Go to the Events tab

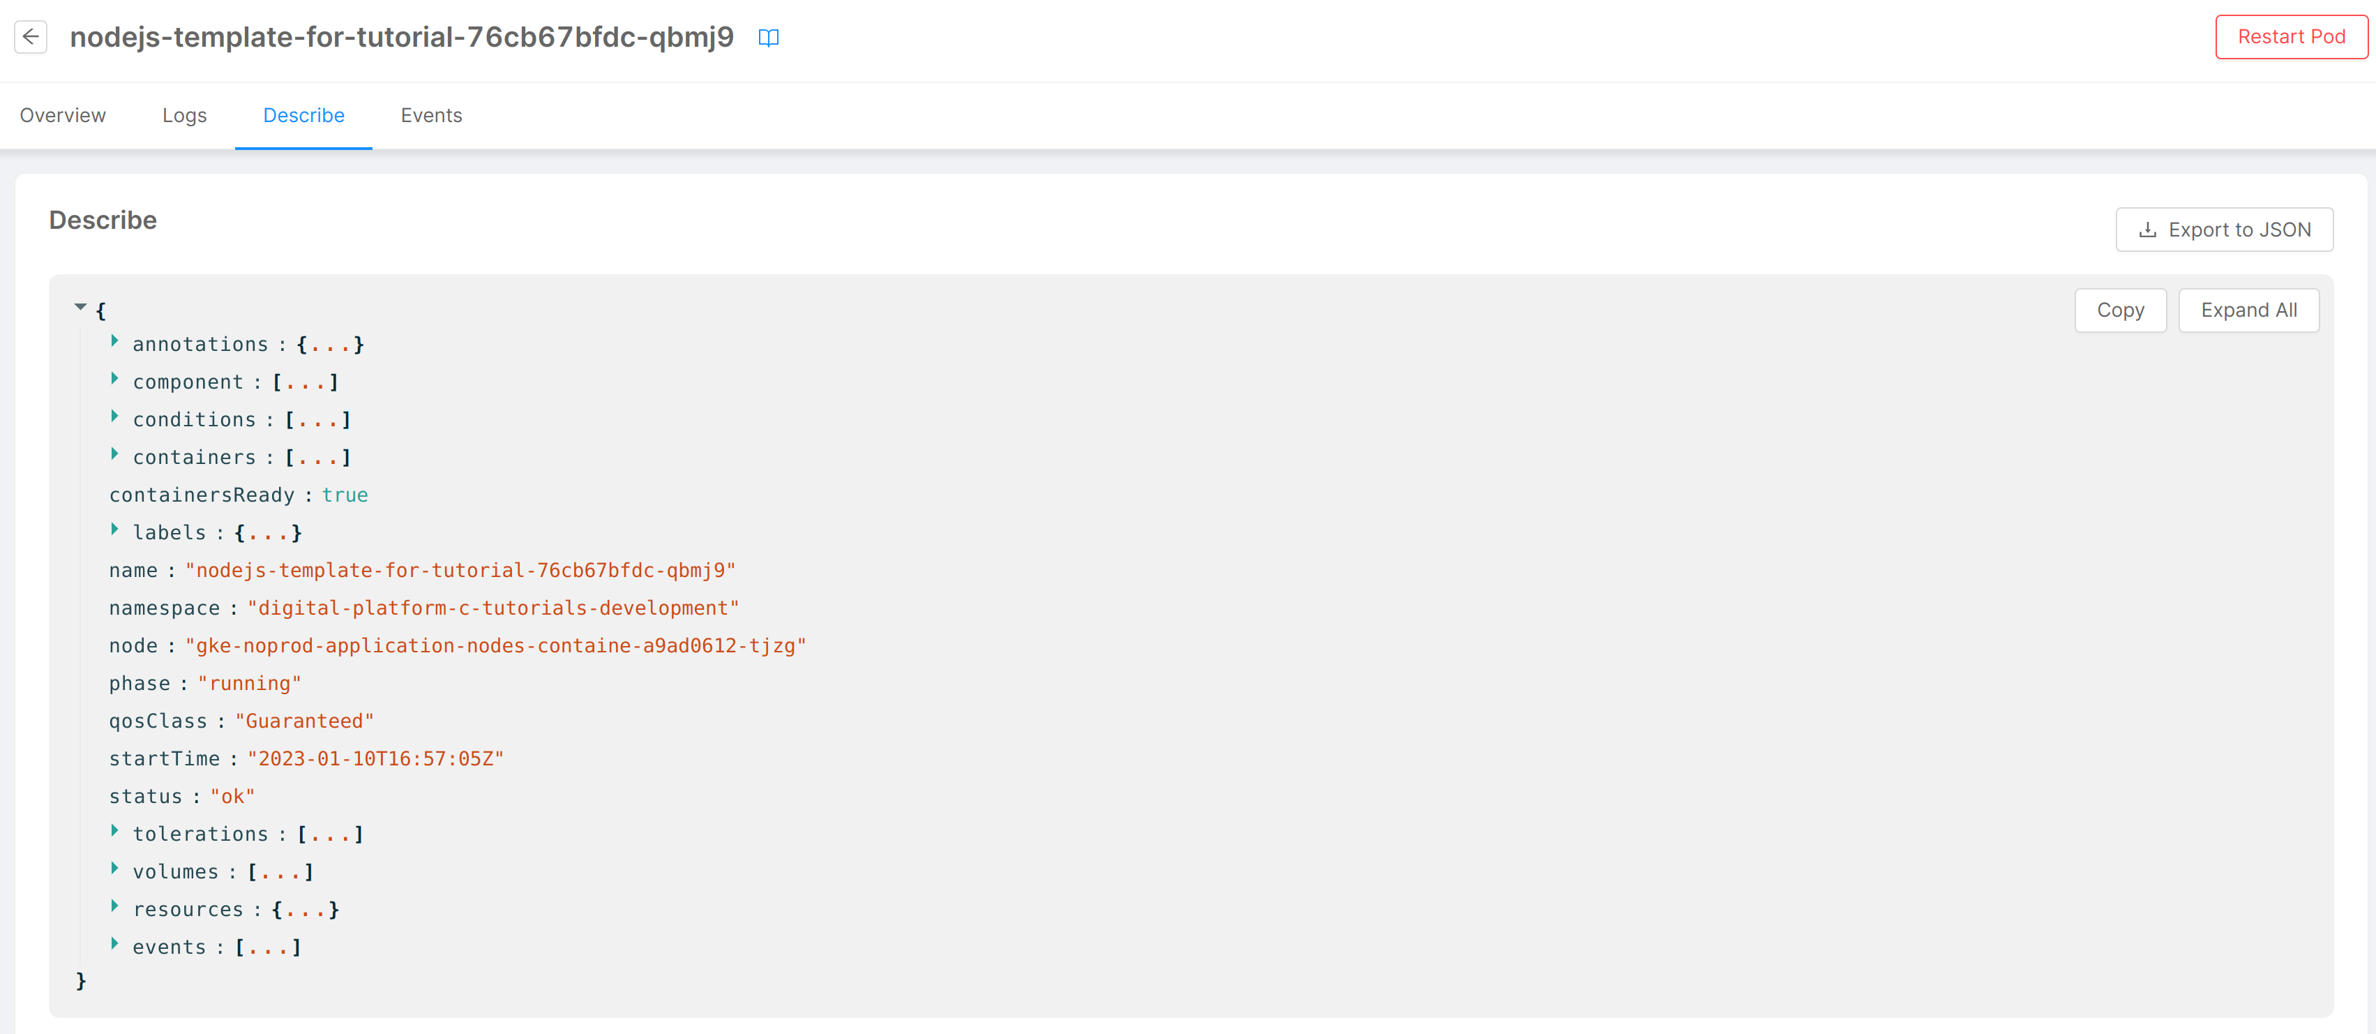click(x=430, y=115)
